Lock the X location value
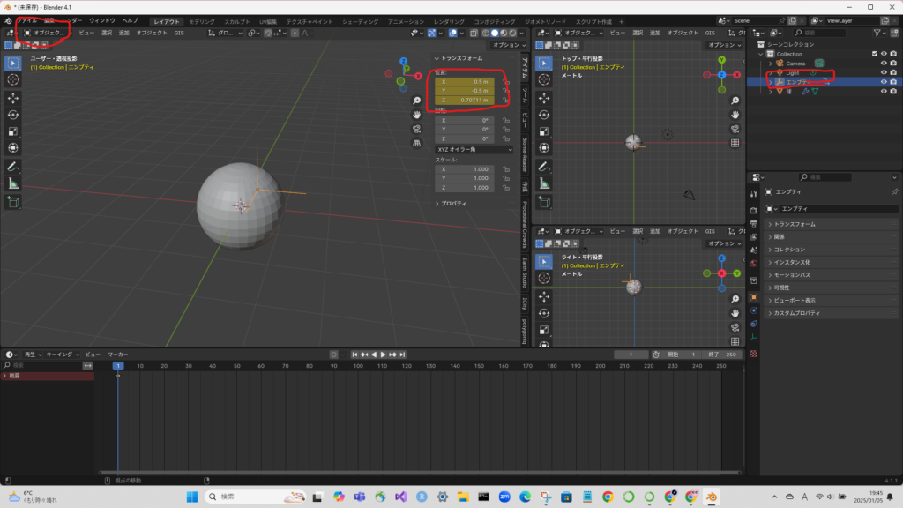903x508 pixels. point(508,81)
